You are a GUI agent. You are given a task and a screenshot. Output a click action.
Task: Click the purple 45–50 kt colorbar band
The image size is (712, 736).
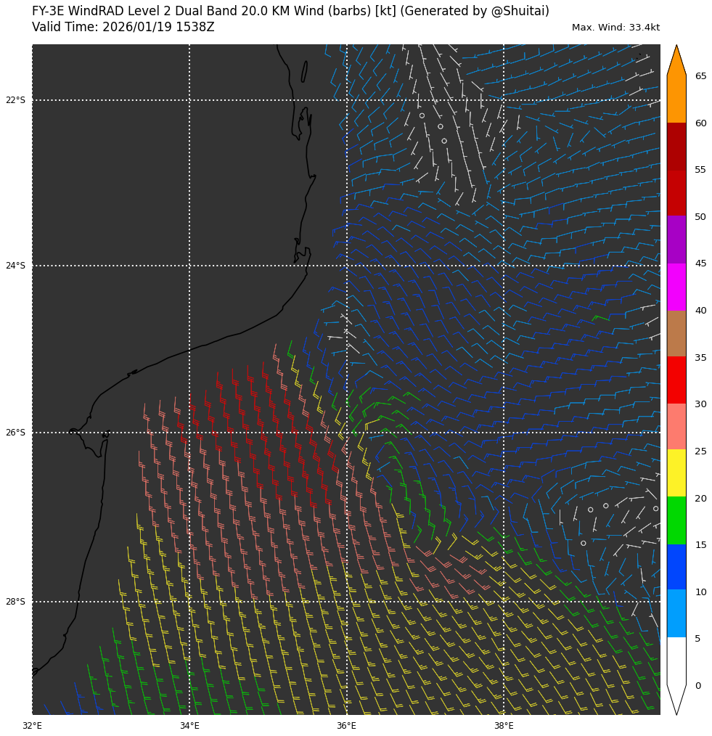(x=676, y=240)
